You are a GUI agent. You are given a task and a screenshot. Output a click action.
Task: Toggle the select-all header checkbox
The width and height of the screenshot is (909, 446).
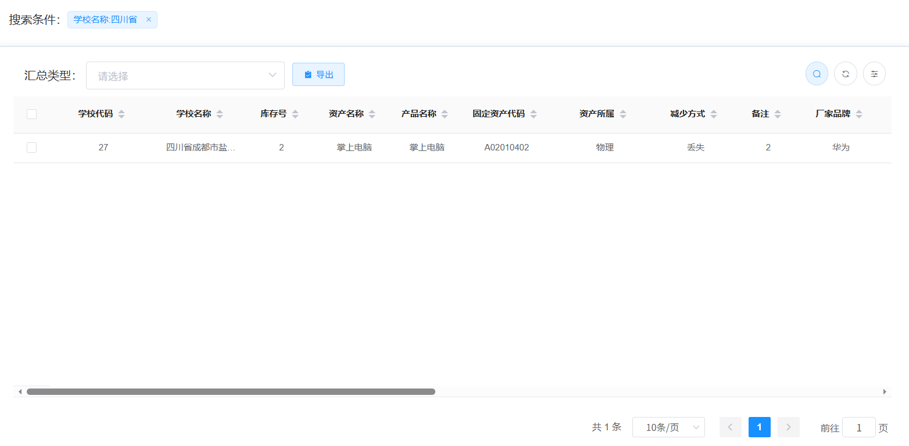pyautogui.click(x=32, y=114)
